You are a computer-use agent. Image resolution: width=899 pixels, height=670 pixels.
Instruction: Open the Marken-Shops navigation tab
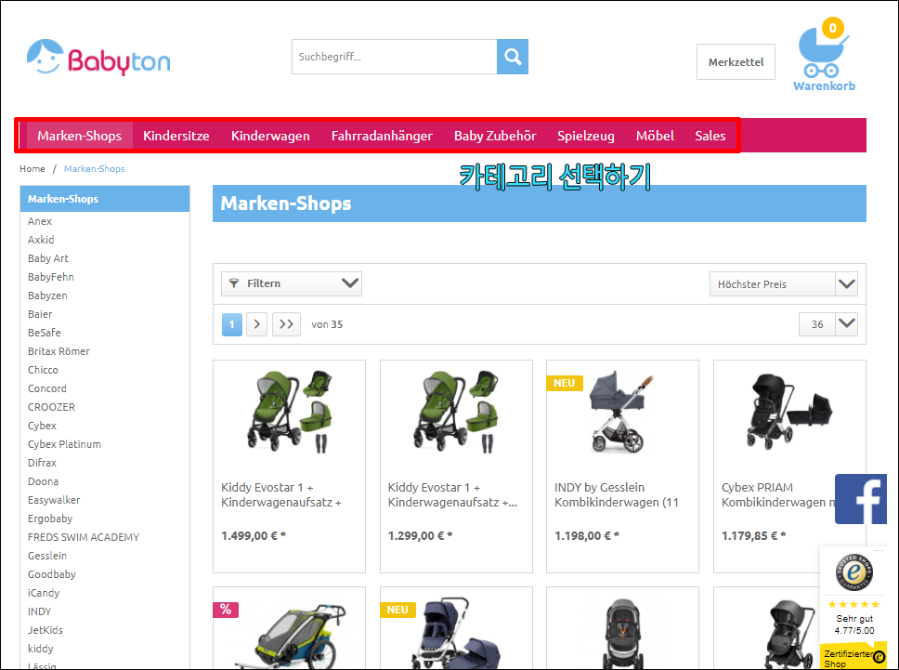coord(80,136)
